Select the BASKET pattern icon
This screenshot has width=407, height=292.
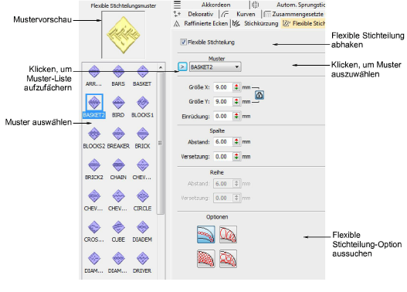(x=143, y=71)
